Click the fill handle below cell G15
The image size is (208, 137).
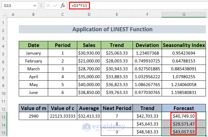(206, 135)
